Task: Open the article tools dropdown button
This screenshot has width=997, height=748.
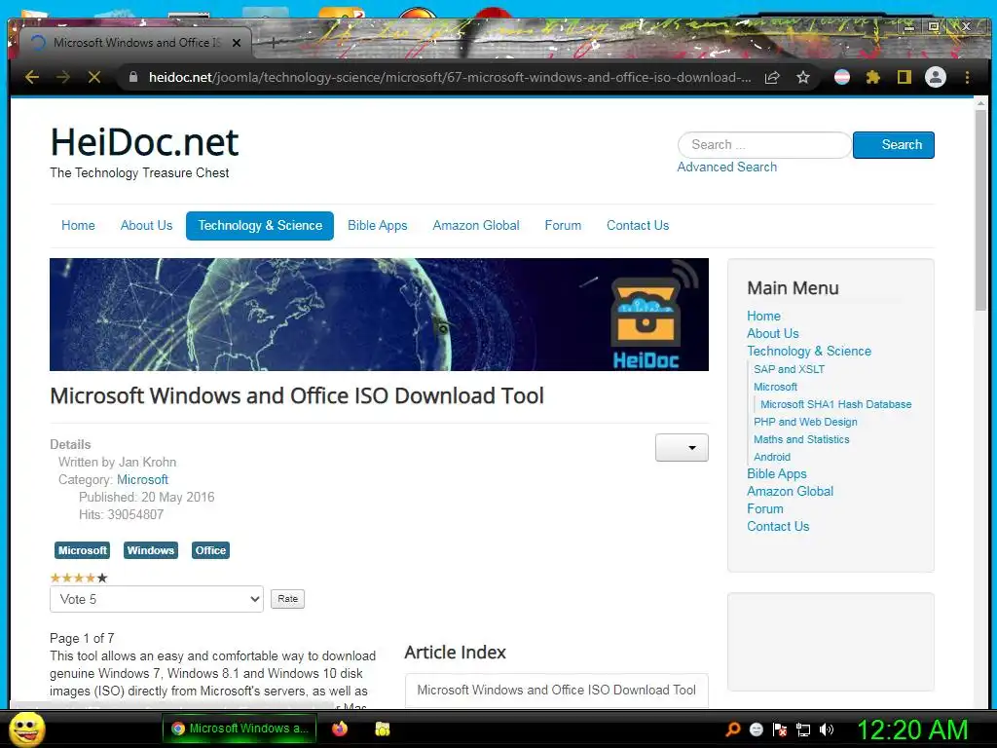Action: click(x=682, y=448)
